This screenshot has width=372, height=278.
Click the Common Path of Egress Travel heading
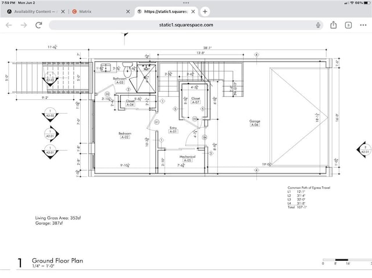tap(309, 187)
